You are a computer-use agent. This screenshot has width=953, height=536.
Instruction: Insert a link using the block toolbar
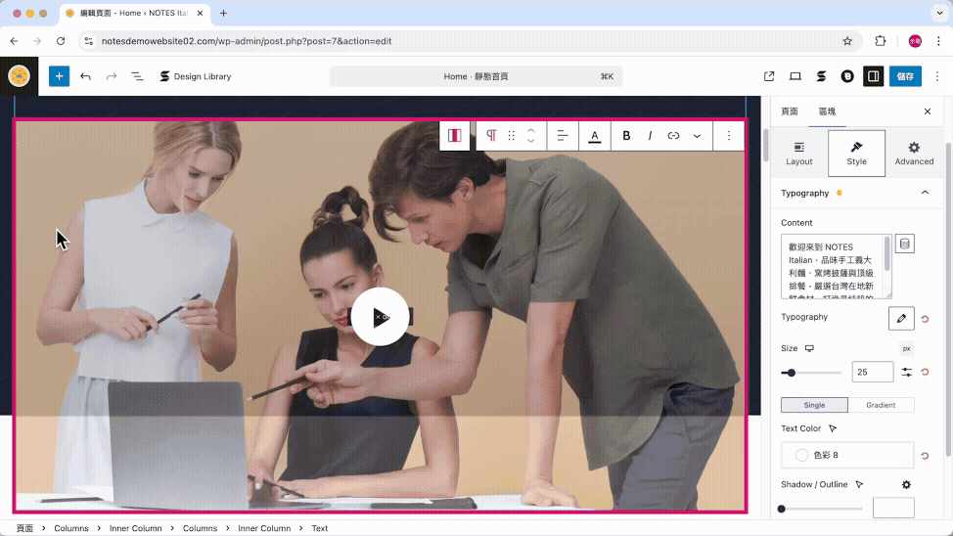click(x=673, y=136)
